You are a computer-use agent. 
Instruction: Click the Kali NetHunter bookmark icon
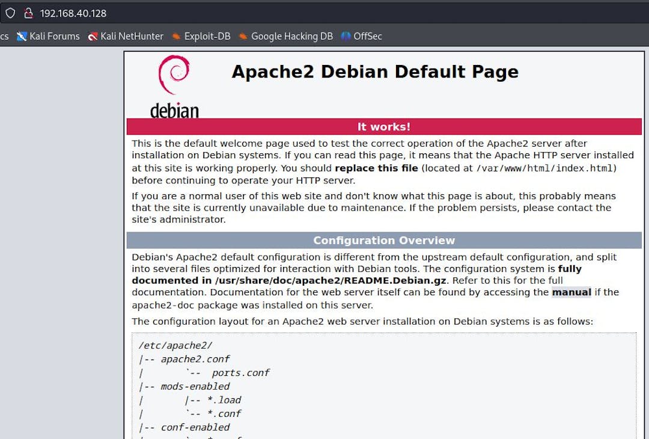pyautogui.click(x=93, y=36)
